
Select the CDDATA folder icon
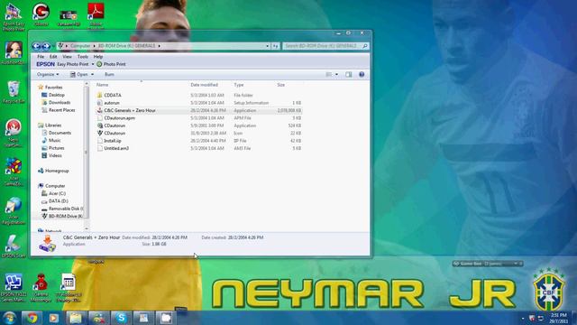tap(100, 95)
